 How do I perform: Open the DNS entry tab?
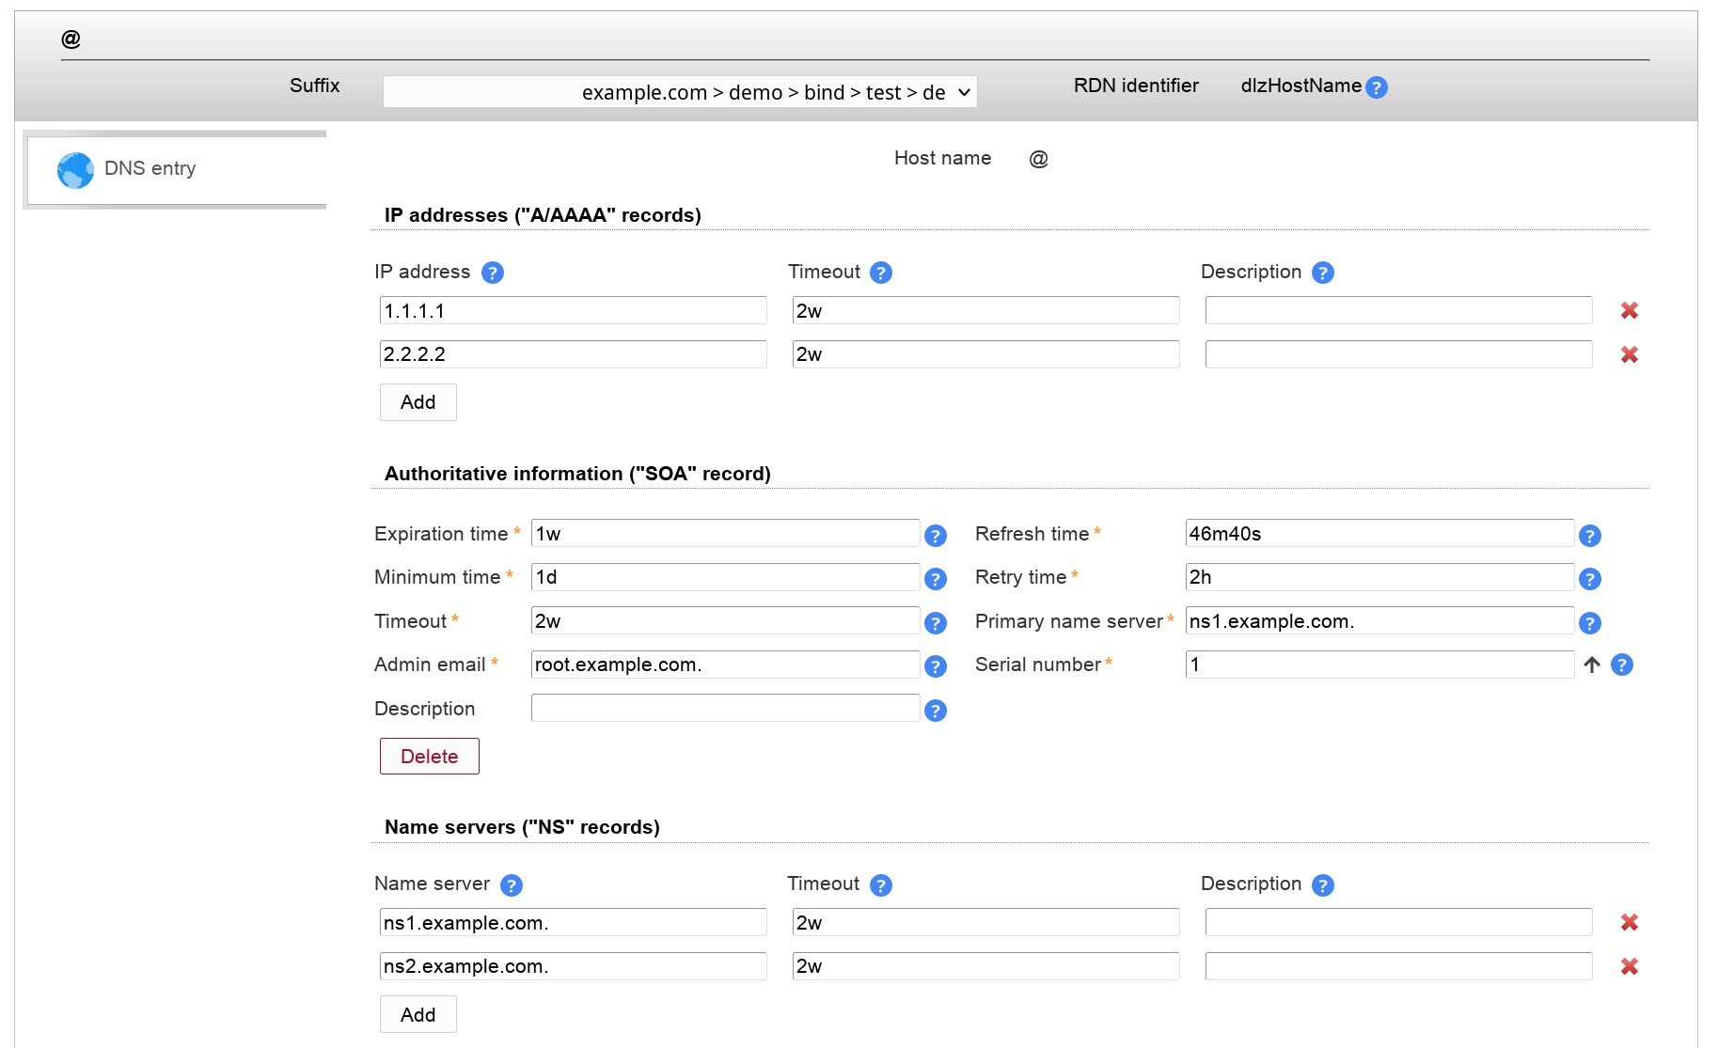coord(150,169)
